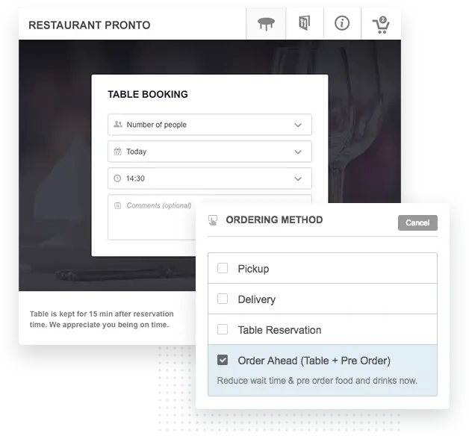Expand the 14:30 time dropdown arrow
Screen dimensions: 469x436
click(298, 178)
